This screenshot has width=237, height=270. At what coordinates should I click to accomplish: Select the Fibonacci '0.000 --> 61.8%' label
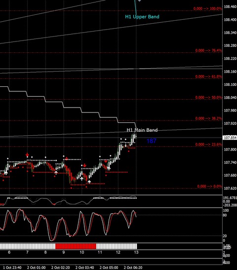pos(208,77)
